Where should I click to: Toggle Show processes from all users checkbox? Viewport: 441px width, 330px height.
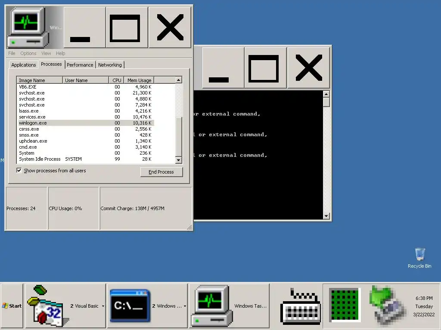pyautogui.click(x=19, y=170)
